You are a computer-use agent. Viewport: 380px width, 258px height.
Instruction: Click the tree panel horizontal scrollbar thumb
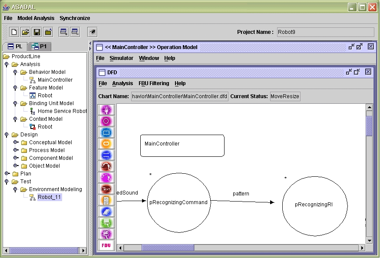(x=44, y=251)
